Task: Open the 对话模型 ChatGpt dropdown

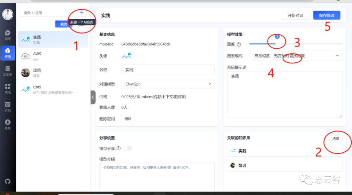Action: click(x=168, y=84)
